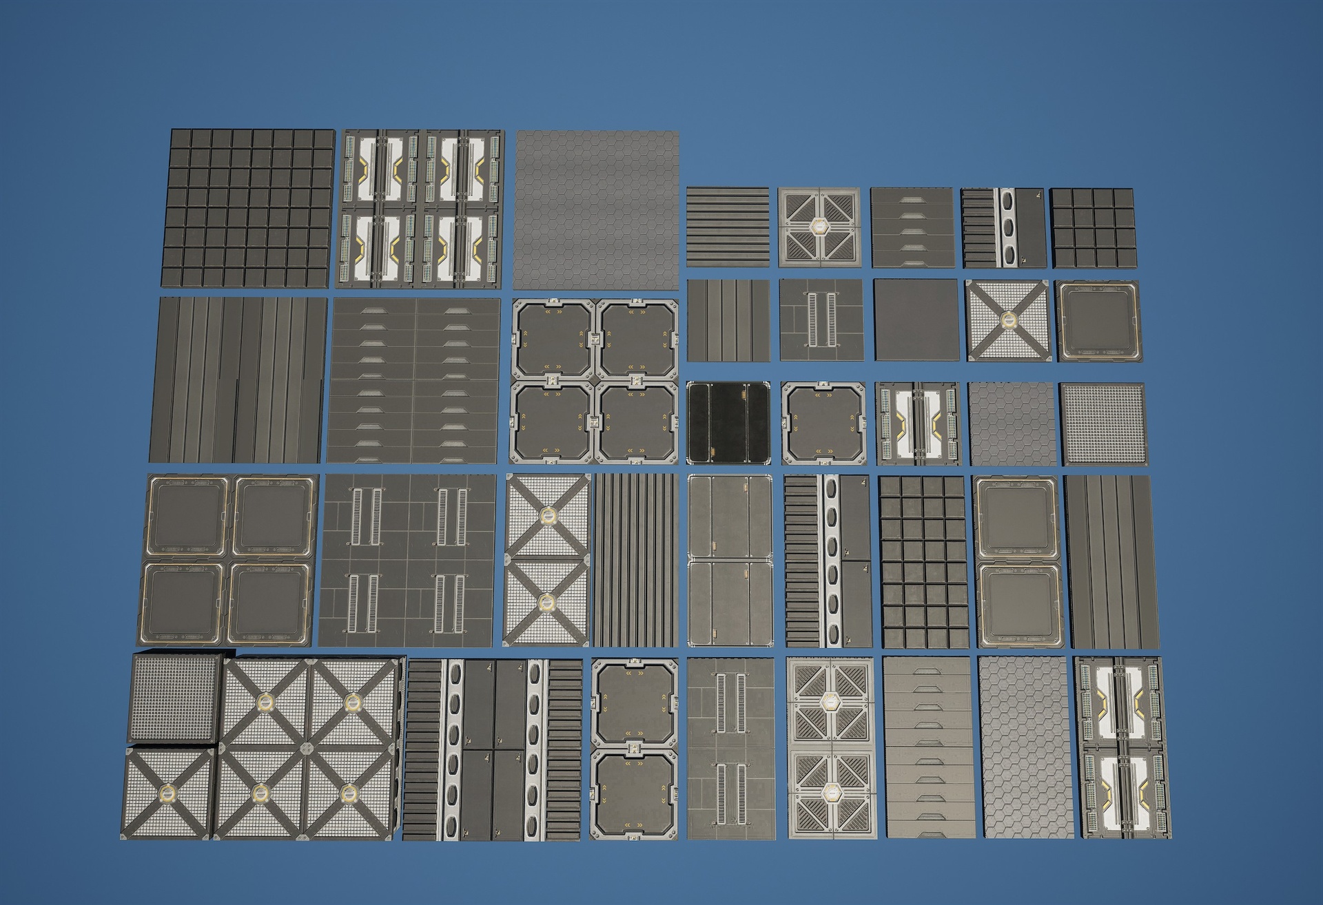1323x905 pixels.
Task: Pick the small square vertical-ribbed tile
Action: coord(729,320)
